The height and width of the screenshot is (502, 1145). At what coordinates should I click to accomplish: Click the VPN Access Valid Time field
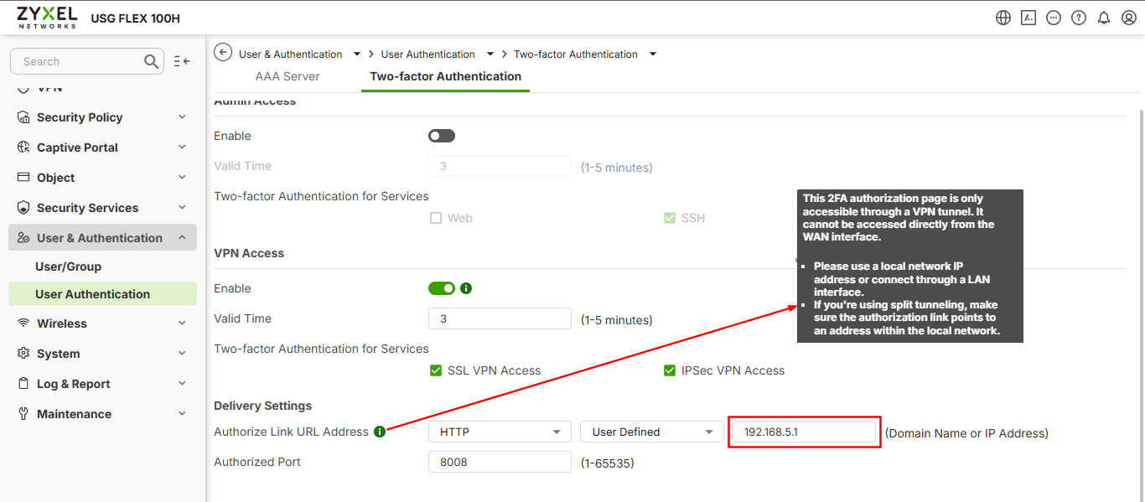pyautogui.click(x=500, y=318)
